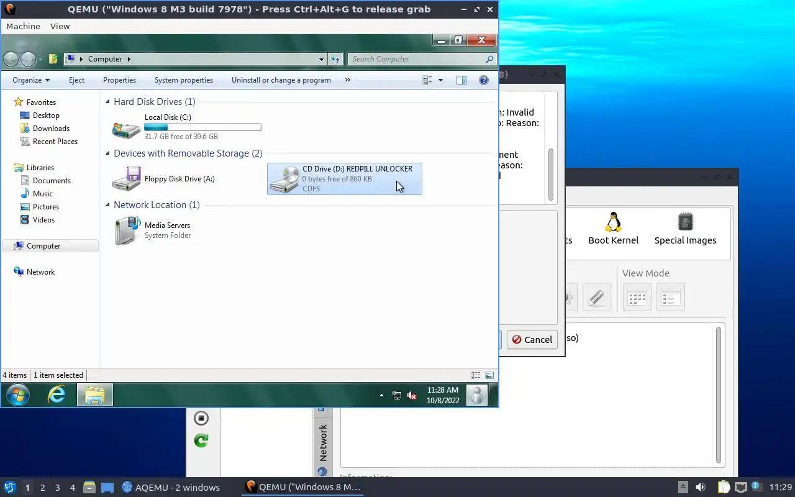This screenshot has width=795, height=497.
Task: Show hidden icons arrow in guest tray
Action: click(x=381, y=395)
